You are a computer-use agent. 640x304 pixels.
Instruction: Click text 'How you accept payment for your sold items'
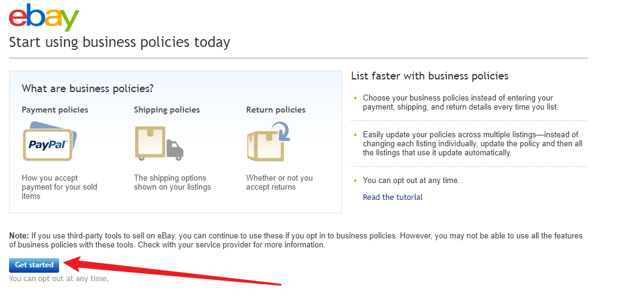pyautogui.click(x=60, y=187)
